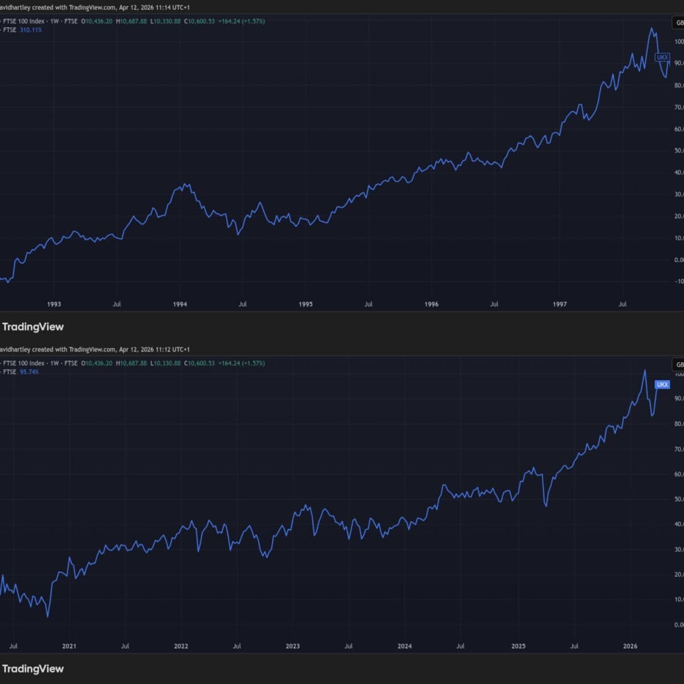Screen dimensions: 684x684
Task: Select the 1993 label on the time axis
Action: point(54,304)
